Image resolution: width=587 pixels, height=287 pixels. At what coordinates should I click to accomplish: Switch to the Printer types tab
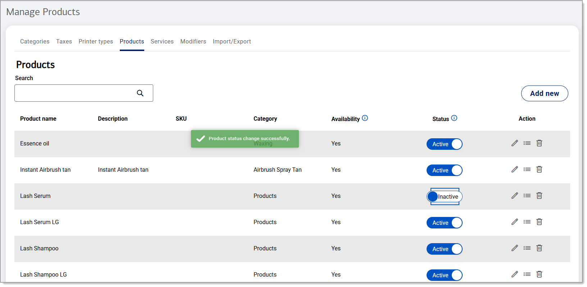click(96, 41)
